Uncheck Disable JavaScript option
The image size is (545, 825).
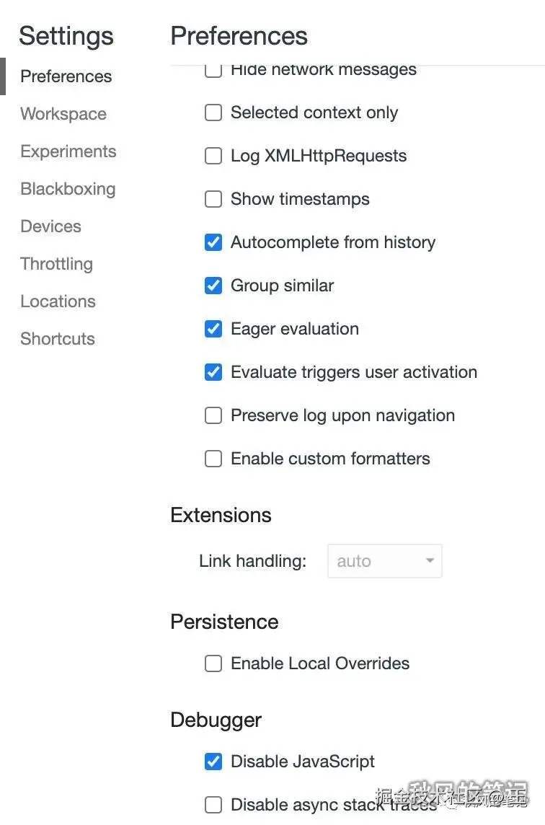pos(213,762)
